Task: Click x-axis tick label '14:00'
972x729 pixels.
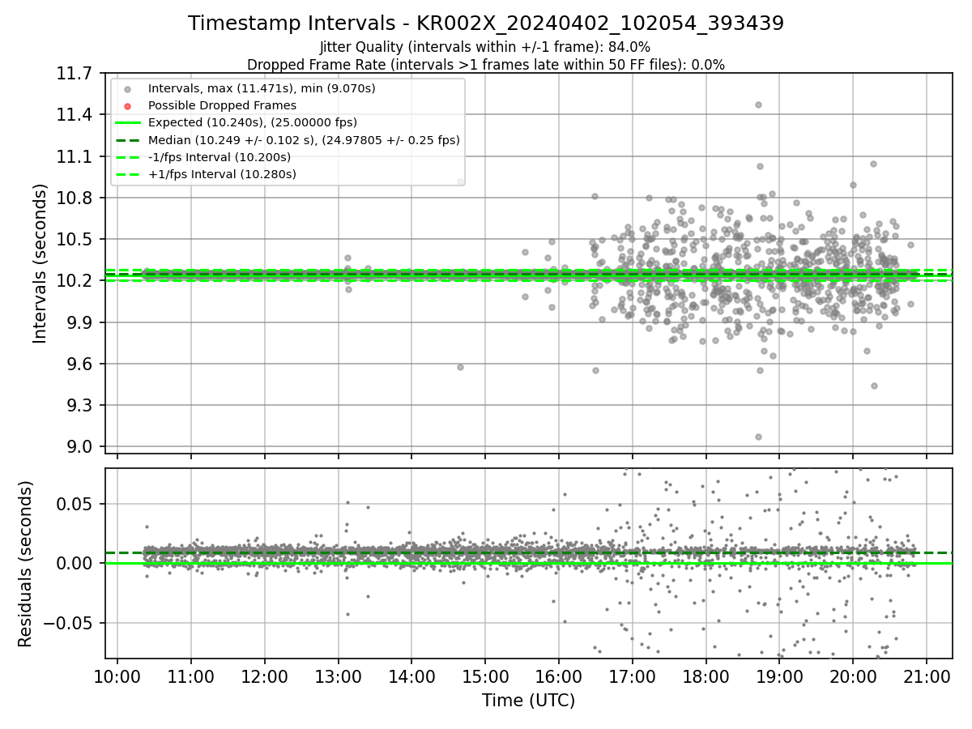Action: 411,676
